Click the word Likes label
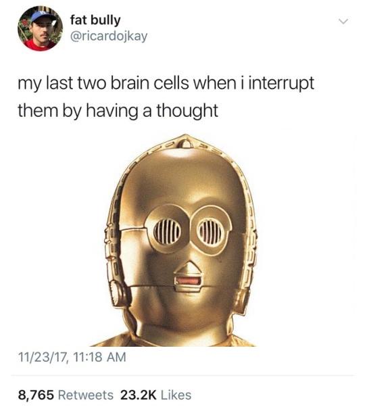 176,395
